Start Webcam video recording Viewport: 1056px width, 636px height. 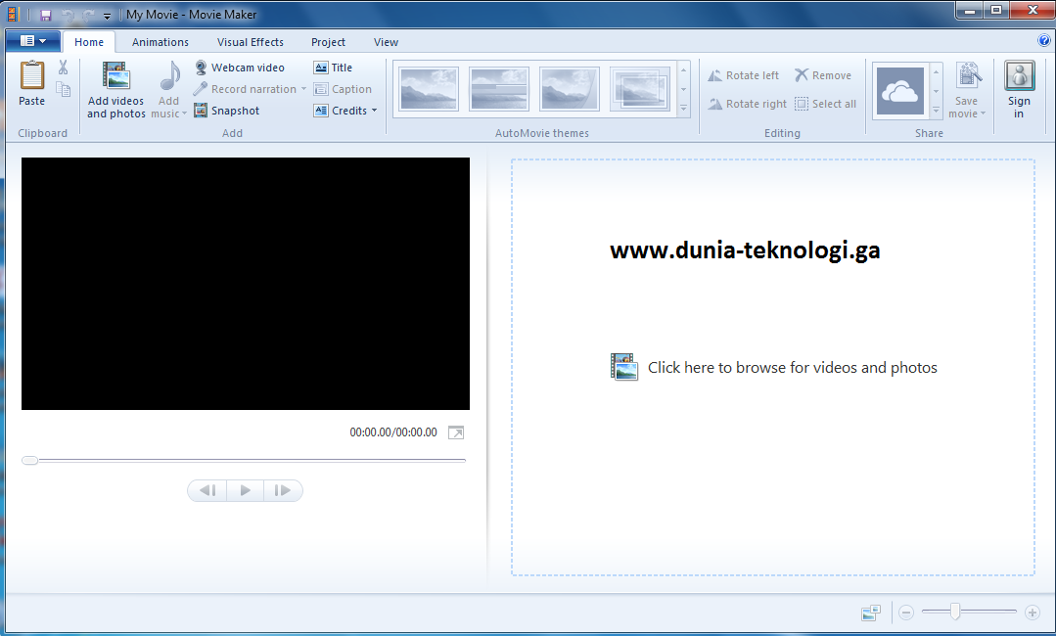coord(240,68)
